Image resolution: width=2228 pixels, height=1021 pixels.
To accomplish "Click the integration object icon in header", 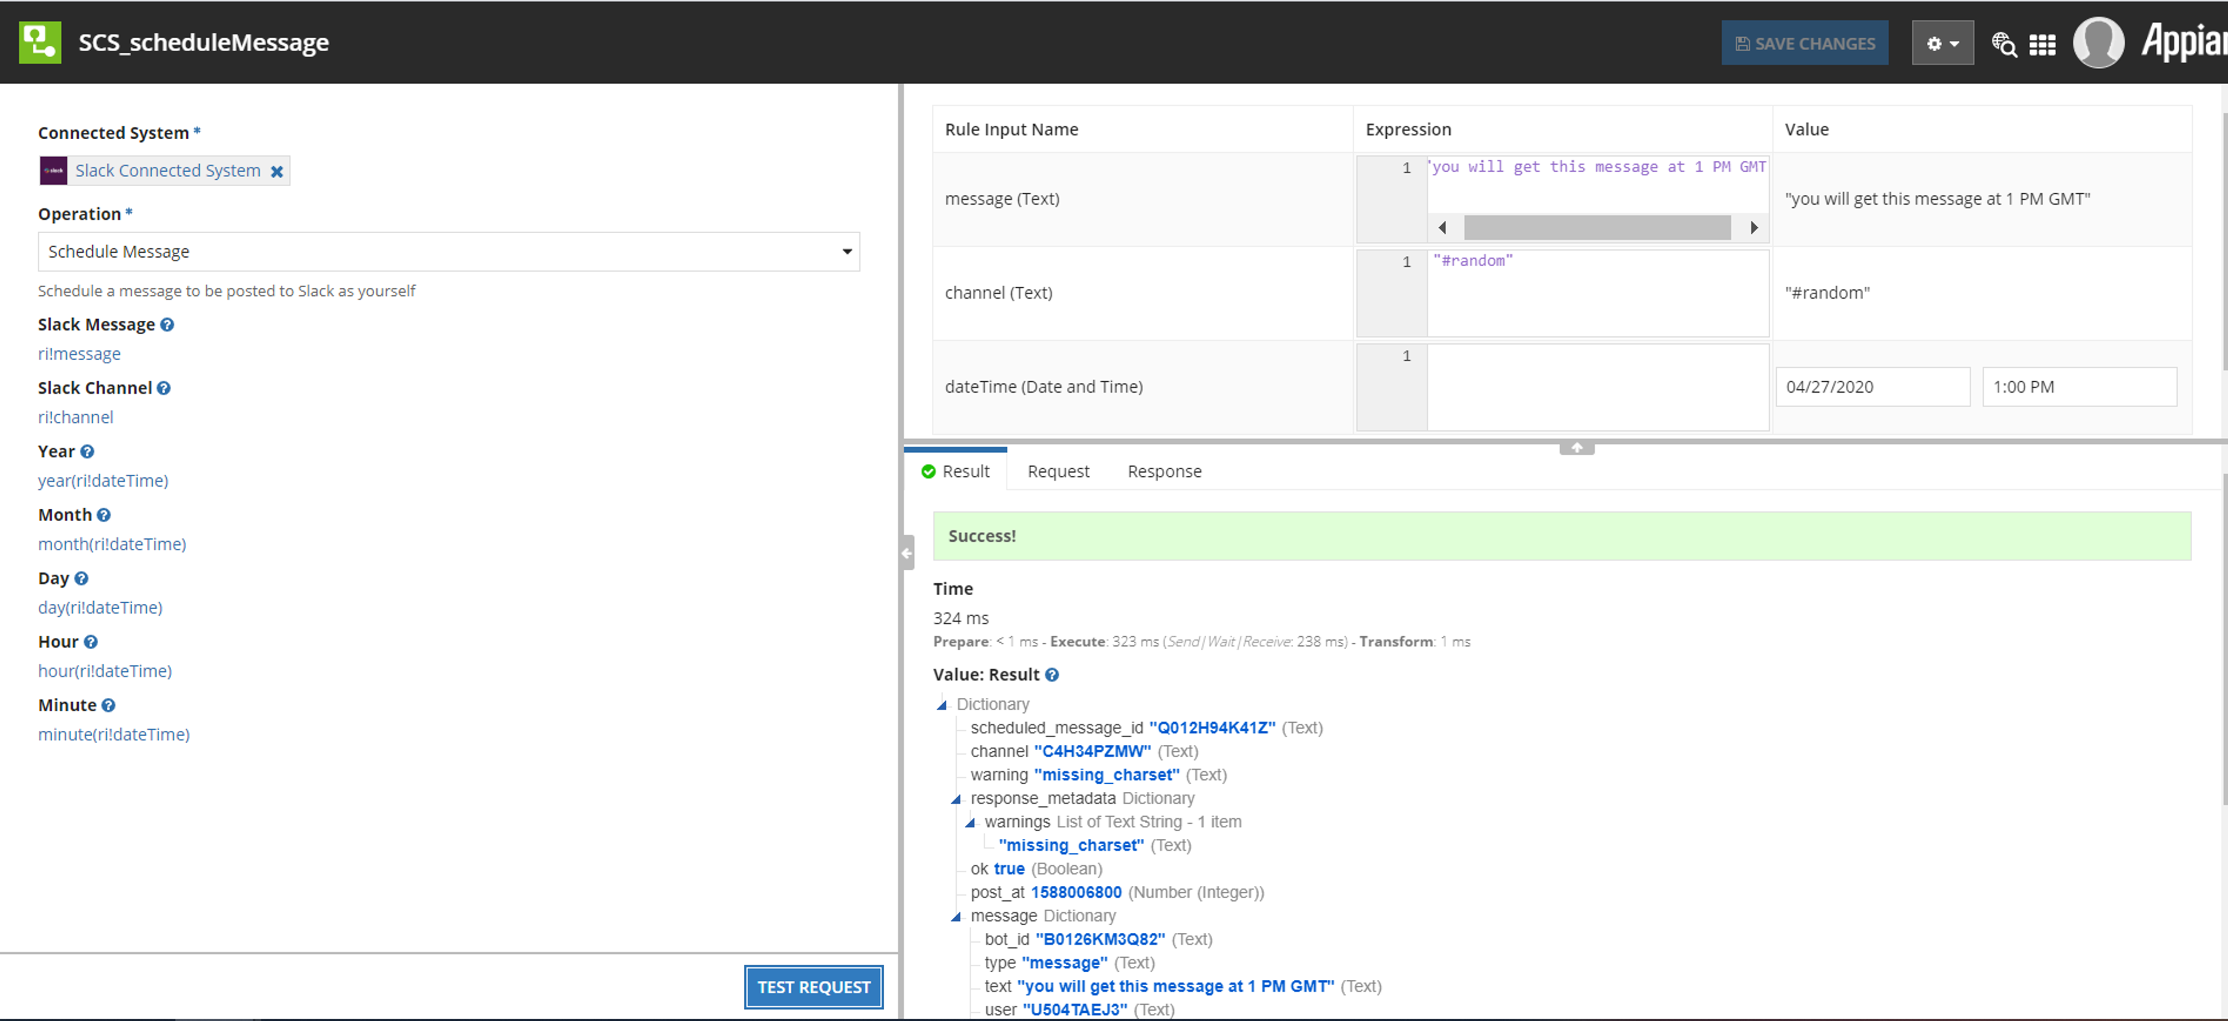I will (x=40, y=42).
